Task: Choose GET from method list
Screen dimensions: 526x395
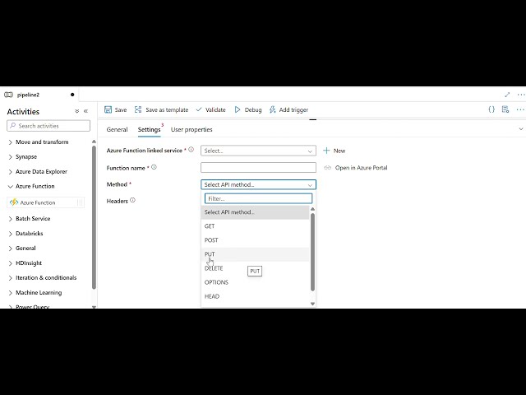Action: tap(255, 226)
